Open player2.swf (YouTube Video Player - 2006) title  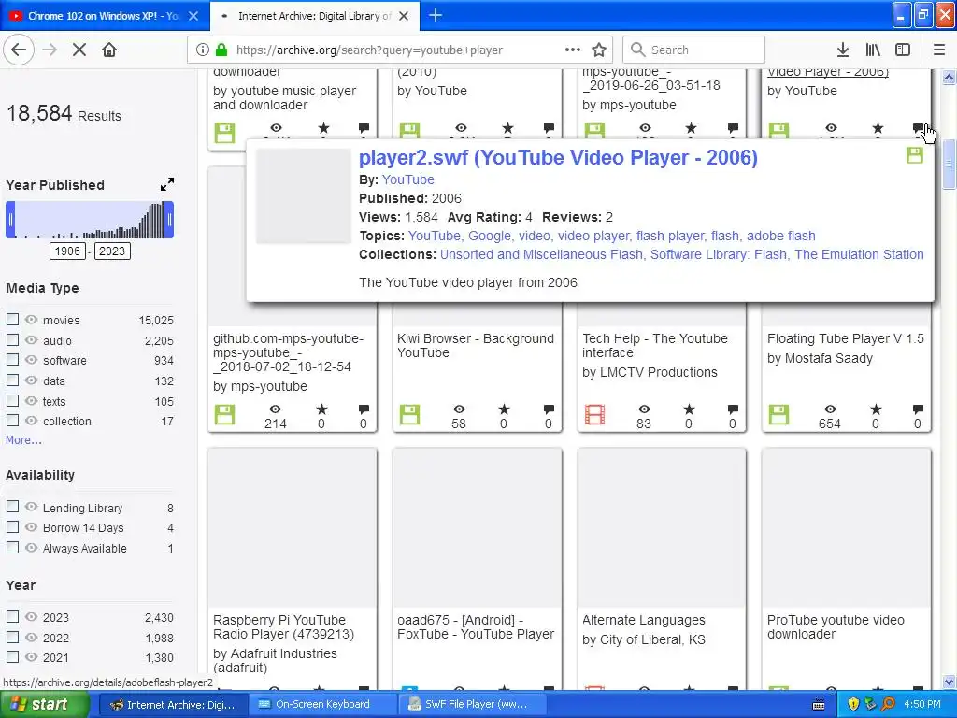coord(558,157)
